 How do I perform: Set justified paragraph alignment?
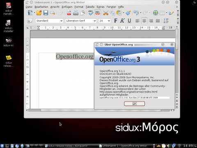(158, 21)
